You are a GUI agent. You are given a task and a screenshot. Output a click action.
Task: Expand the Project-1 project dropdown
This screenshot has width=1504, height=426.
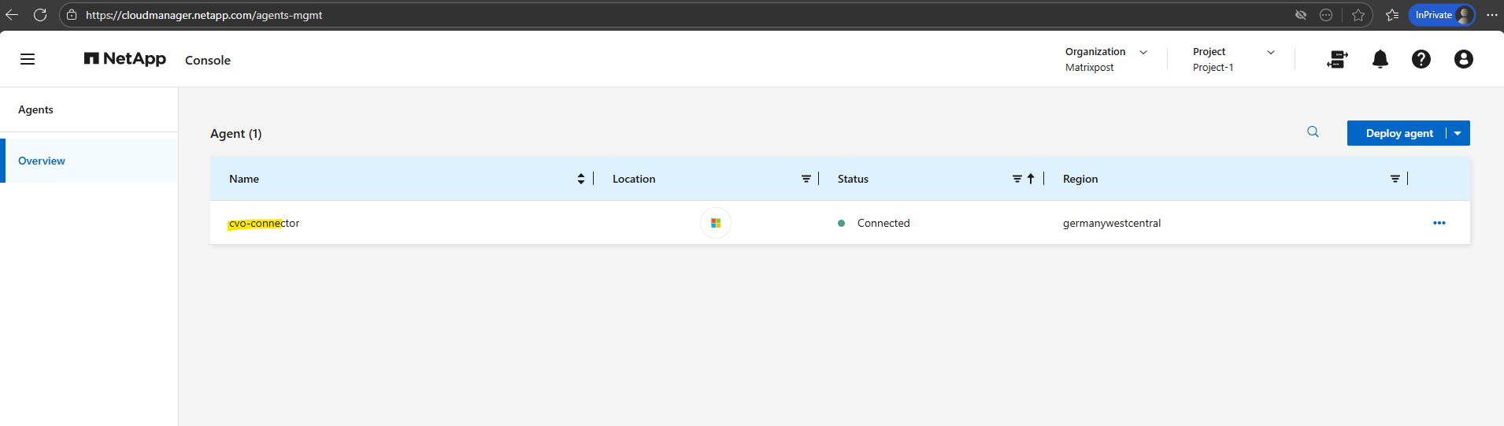[x=1270, y=52]
